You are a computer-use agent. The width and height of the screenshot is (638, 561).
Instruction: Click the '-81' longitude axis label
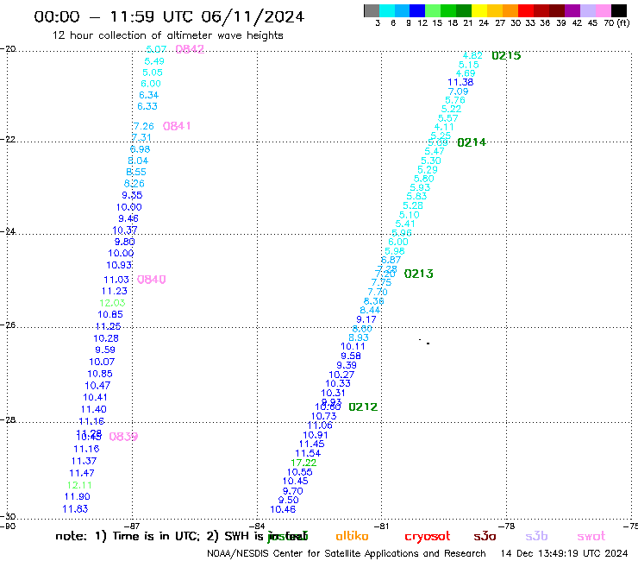coord(382,526)
